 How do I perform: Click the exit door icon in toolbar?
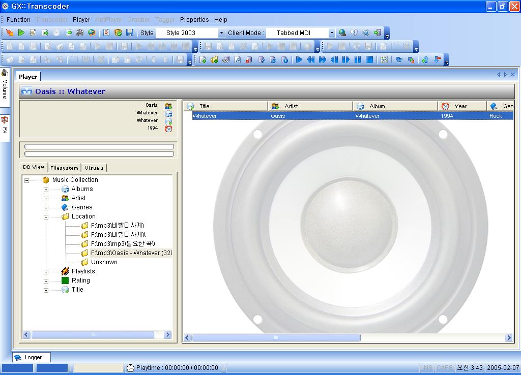[x=377, y=33]
